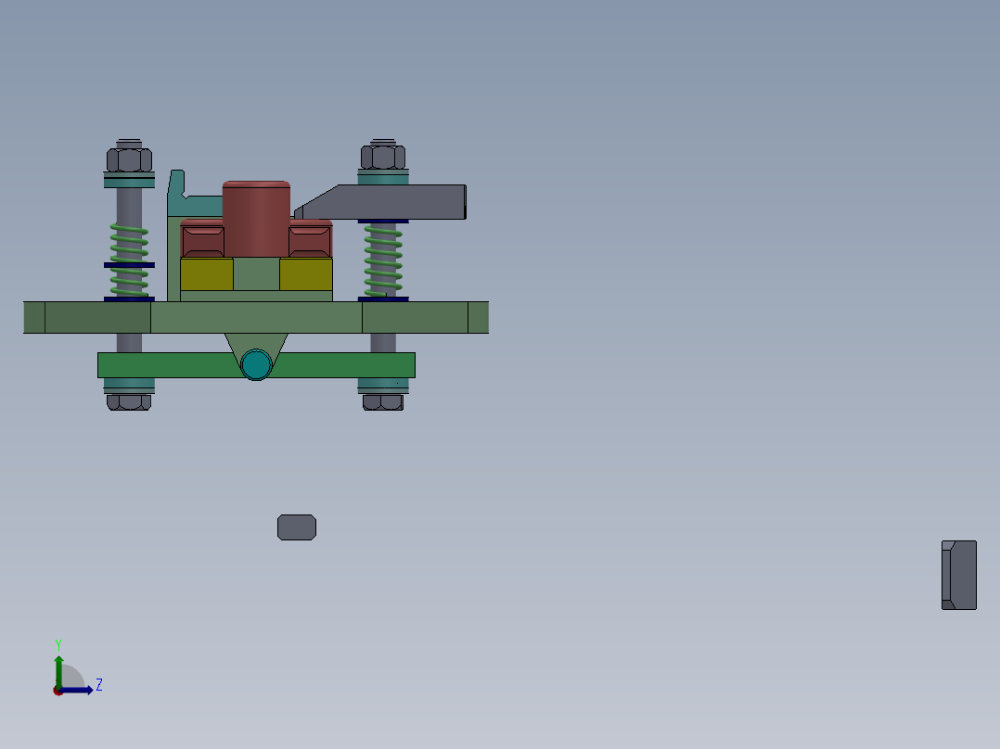Select the blue pivot pin at assembly center
Image resolution: width=1000 pixels, height=749 pixels.
pyautogui.click(x=255, y=366)
